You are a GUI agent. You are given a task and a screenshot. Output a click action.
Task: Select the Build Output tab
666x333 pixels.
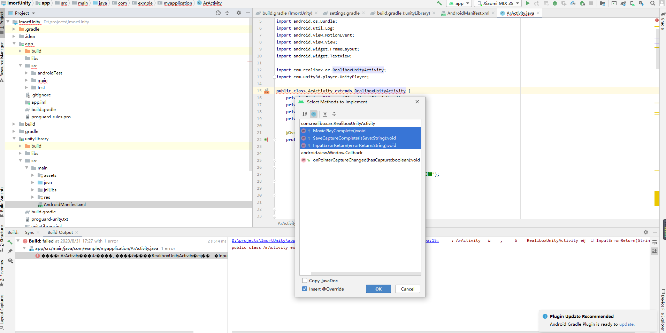[60, 232]
